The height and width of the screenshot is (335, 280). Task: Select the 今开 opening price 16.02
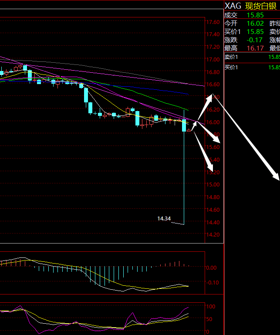[255, 23]
